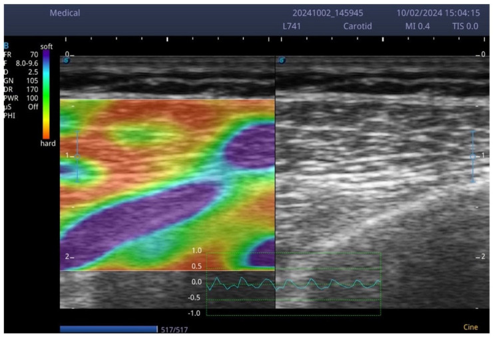
Task: Click the 'soft' label above the color bar
Action: pos(47,47)
